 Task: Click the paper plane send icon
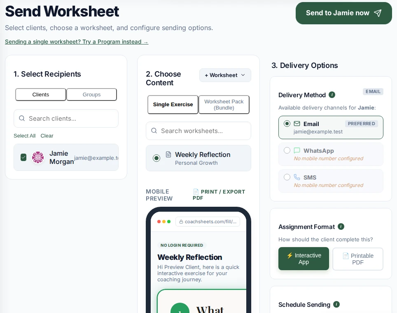(x=378, y=13)
